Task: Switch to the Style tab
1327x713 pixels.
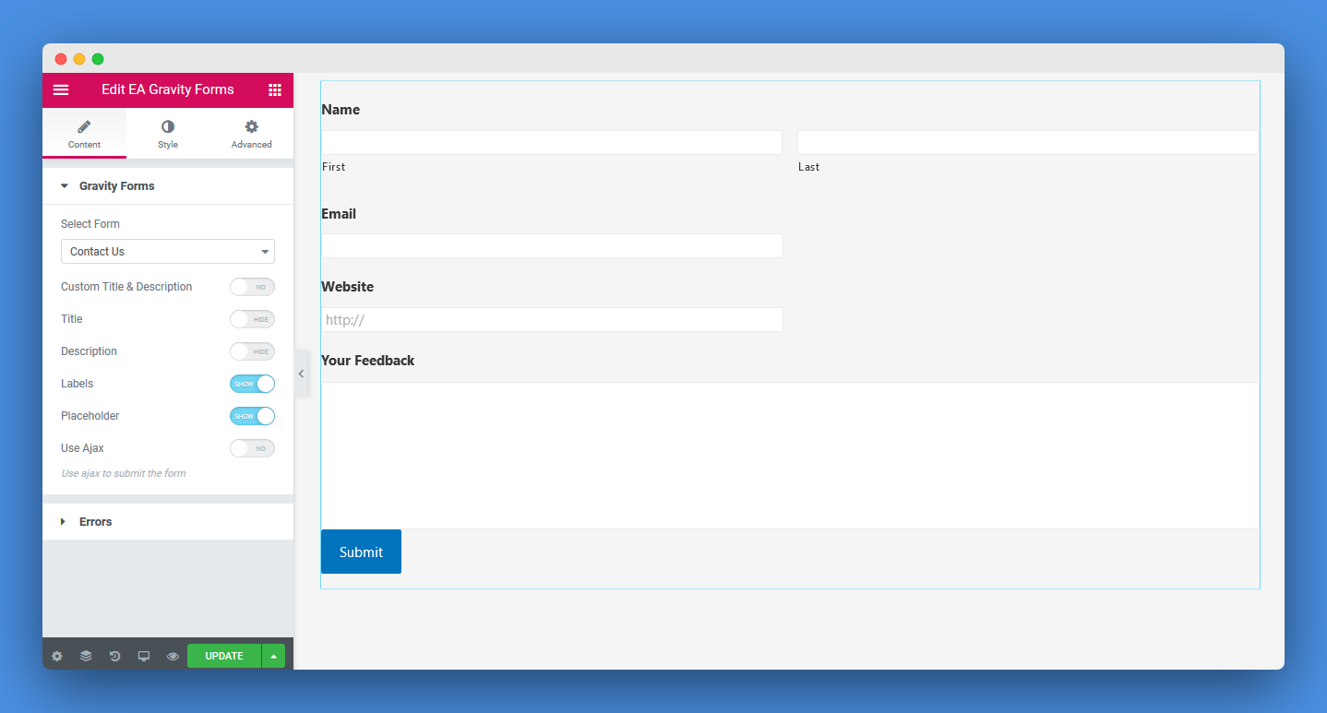Action: tap(167, 132)
